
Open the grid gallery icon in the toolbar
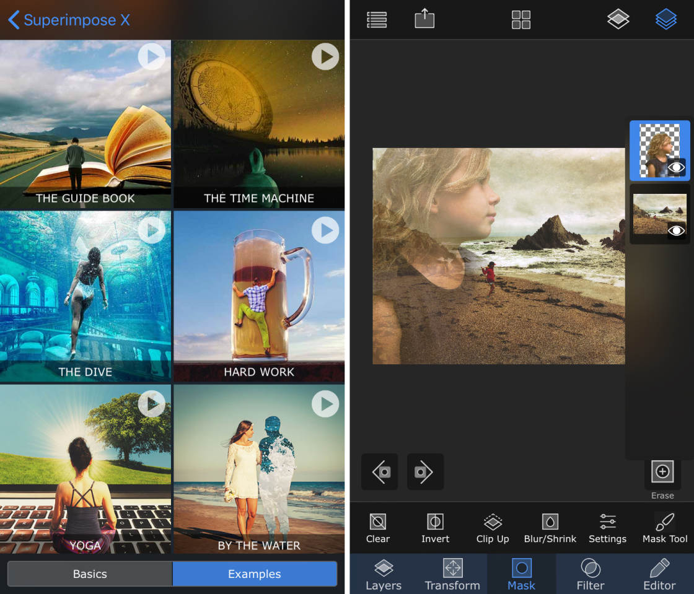(x=521, y=19)
